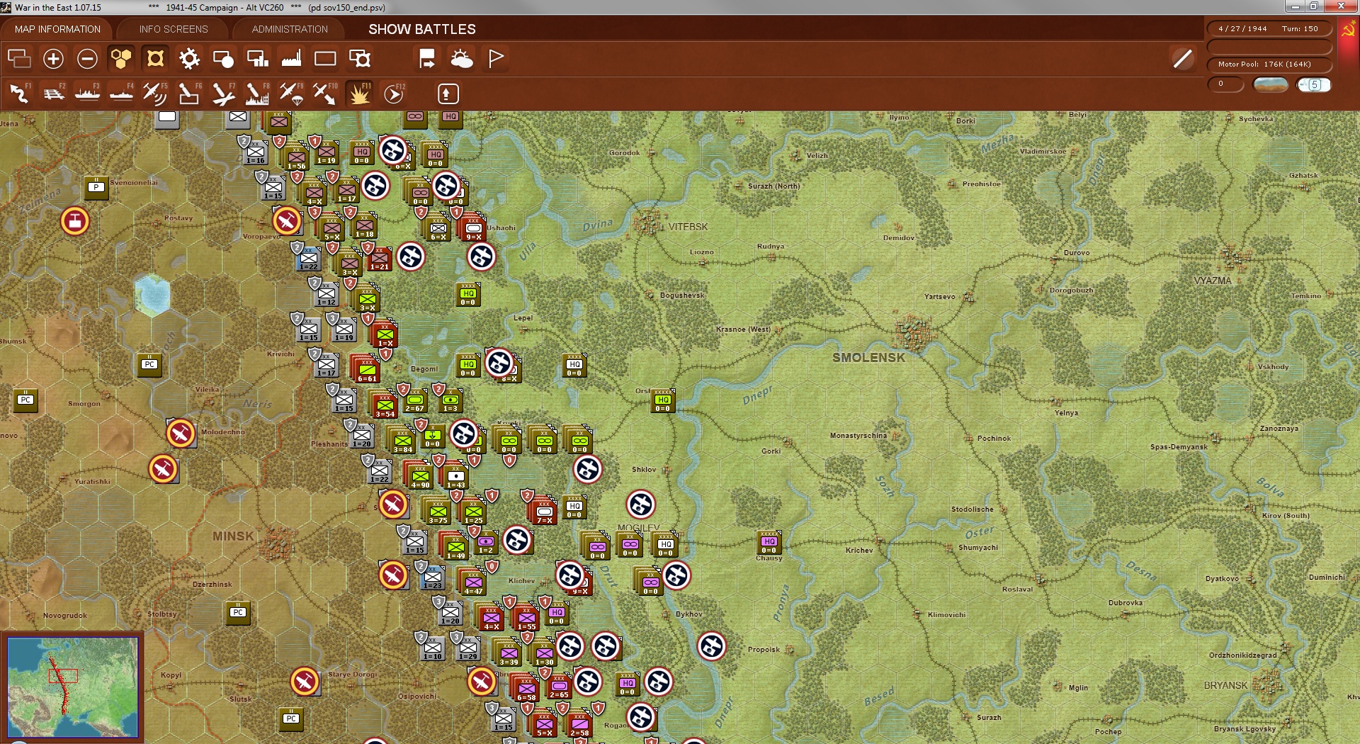
Task: Click the MINSK city label
Action: [233, 536]
